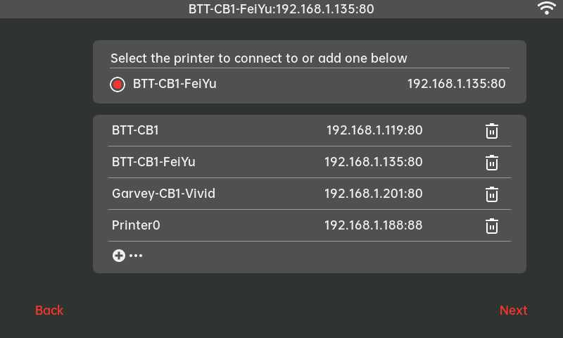Remove Garvey-CB1-Vivid using its trash icon
The height and width of the screenshot is (338, 563).
(x=492, y=194)
